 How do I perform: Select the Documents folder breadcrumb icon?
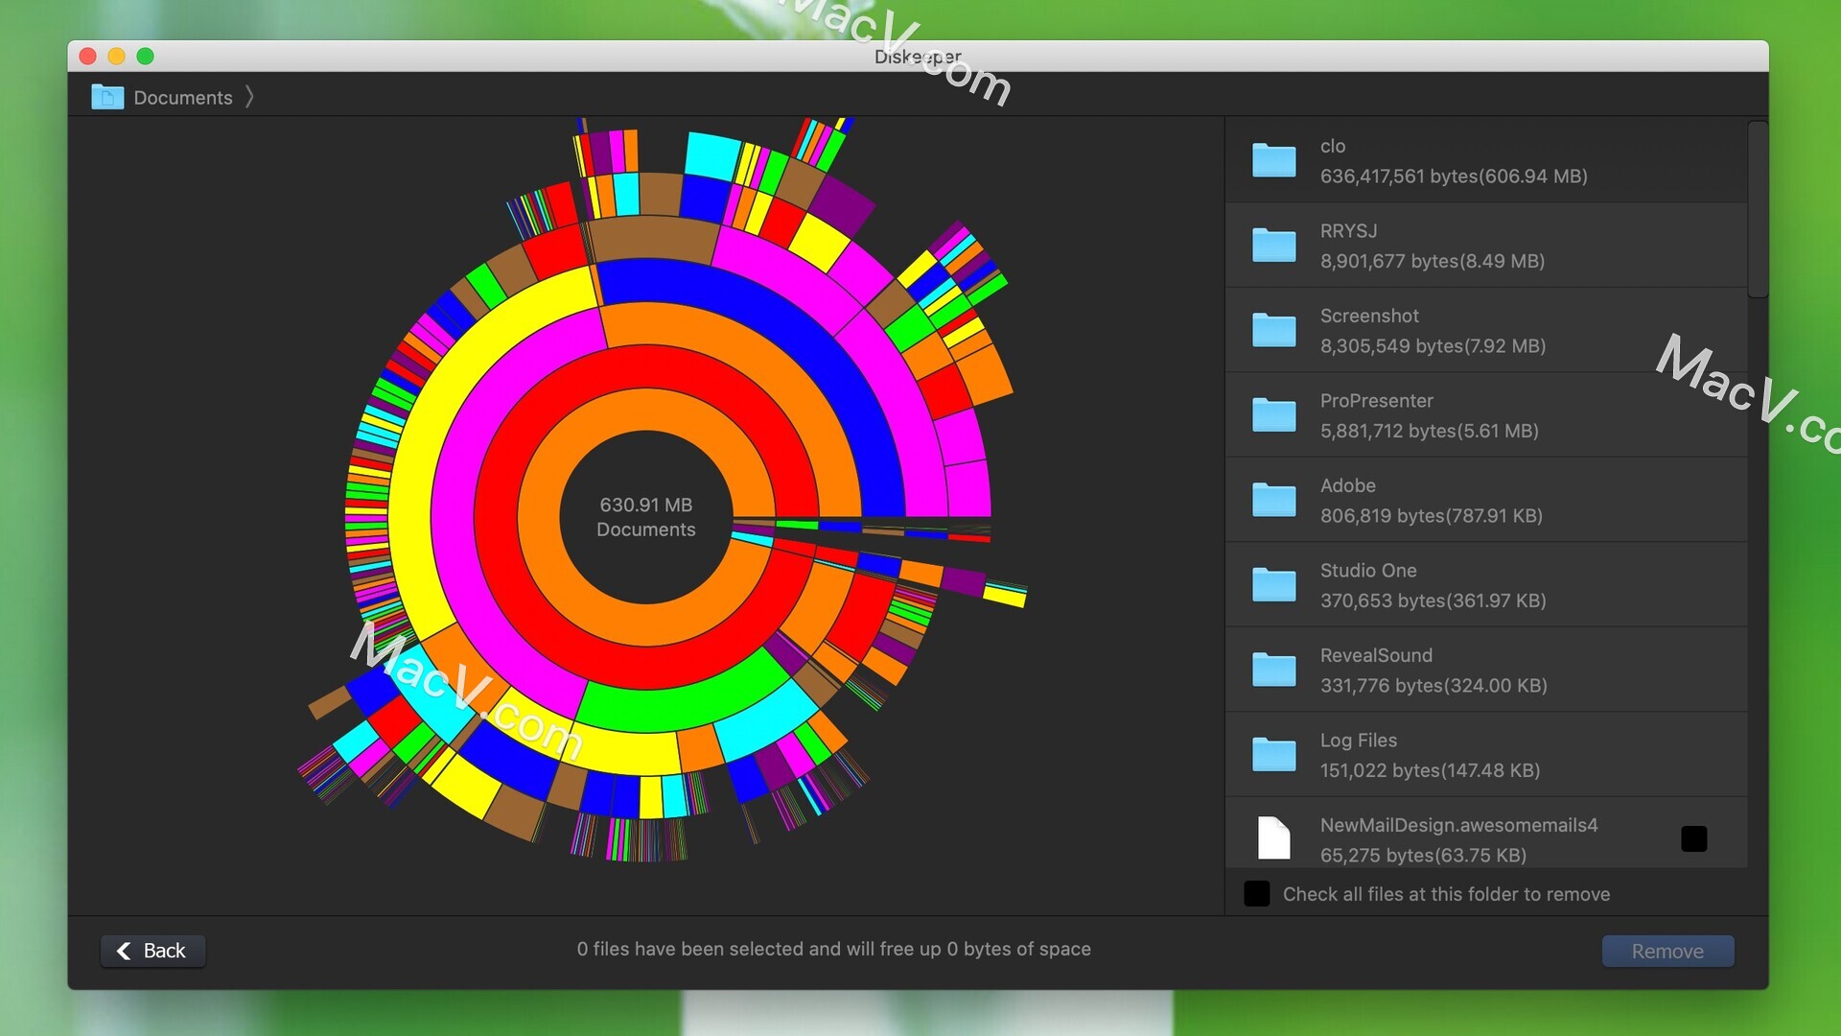pyautogui.click(x=108, y=96)
